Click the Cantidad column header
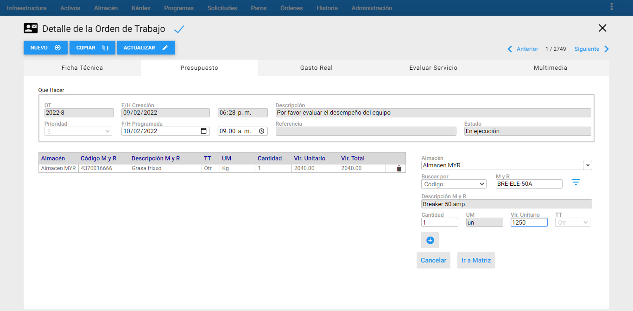 [270, 159]
